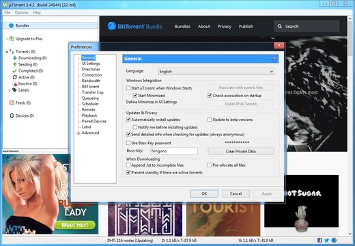Click the Active refresh icon
This screenshot has width=355, height=246.
(15, 77)
